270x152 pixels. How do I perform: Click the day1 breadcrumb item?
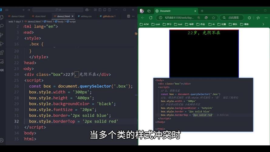click(x=19, y=22)
